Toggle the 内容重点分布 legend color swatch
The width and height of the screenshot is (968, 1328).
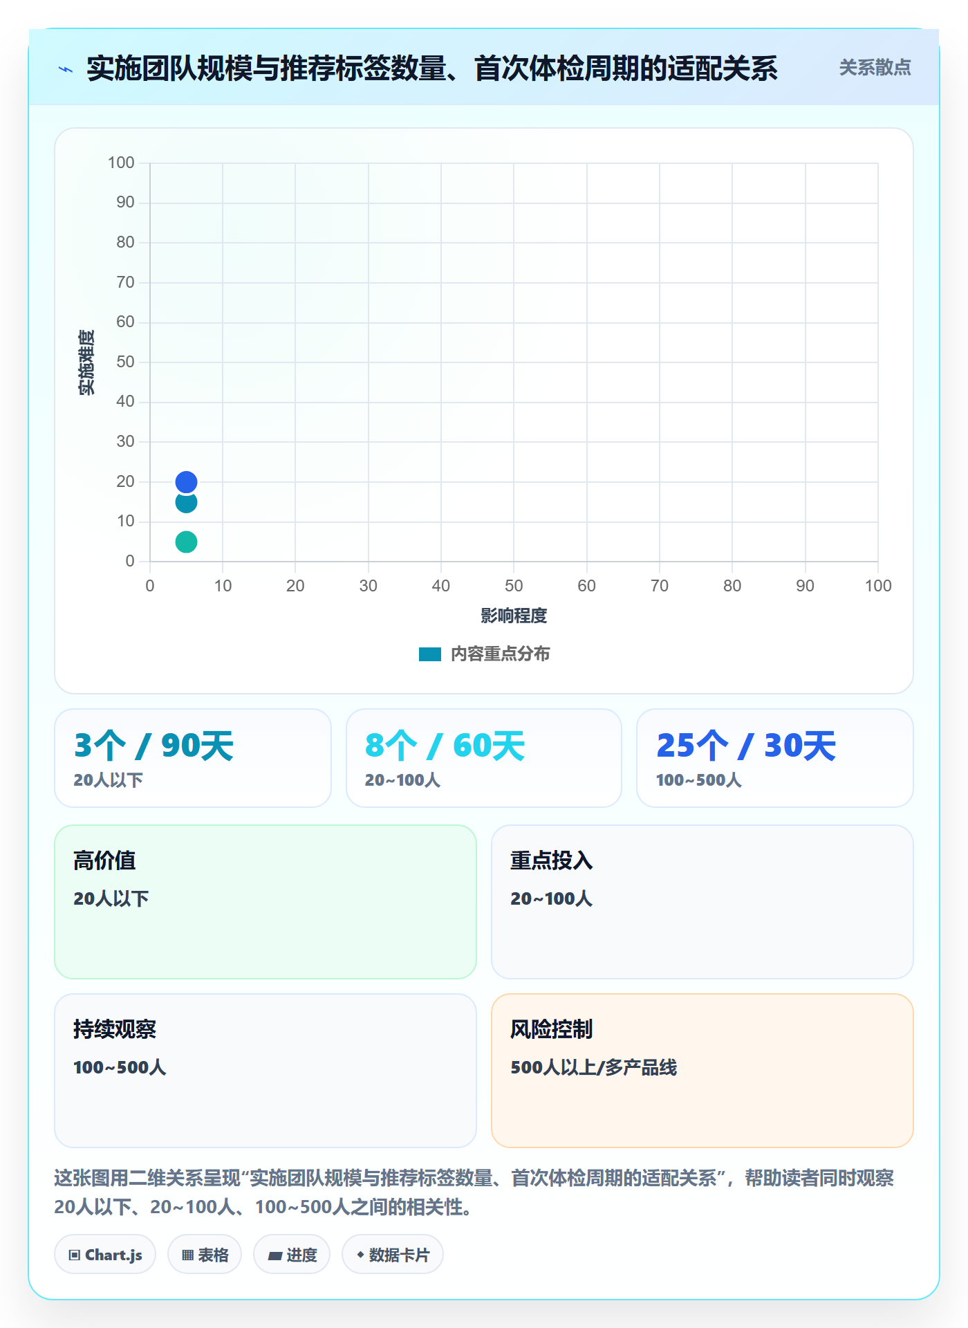pos(430,654)
